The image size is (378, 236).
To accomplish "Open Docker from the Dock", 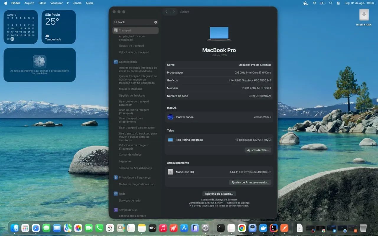I will 263,228.
